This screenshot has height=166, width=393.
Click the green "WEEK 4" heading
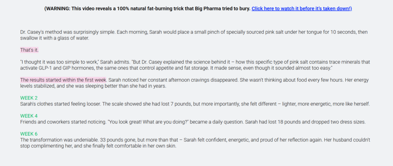point(29,116)
